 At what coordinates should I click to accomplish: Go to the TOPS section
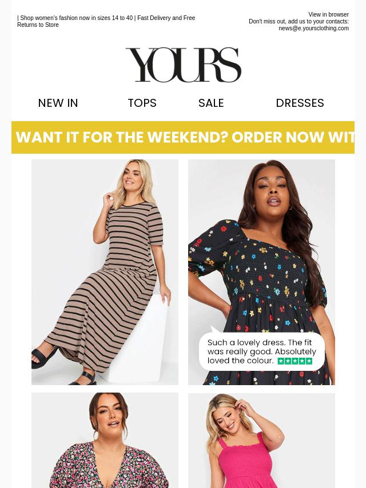tap(142, 103)
